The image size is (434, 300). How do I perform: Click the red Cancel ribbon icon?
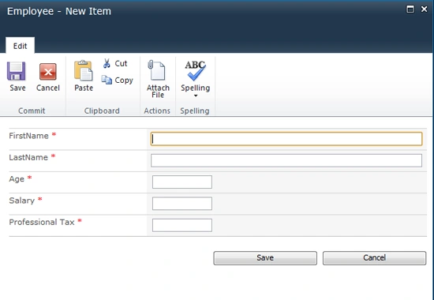(x=48, y=72)
